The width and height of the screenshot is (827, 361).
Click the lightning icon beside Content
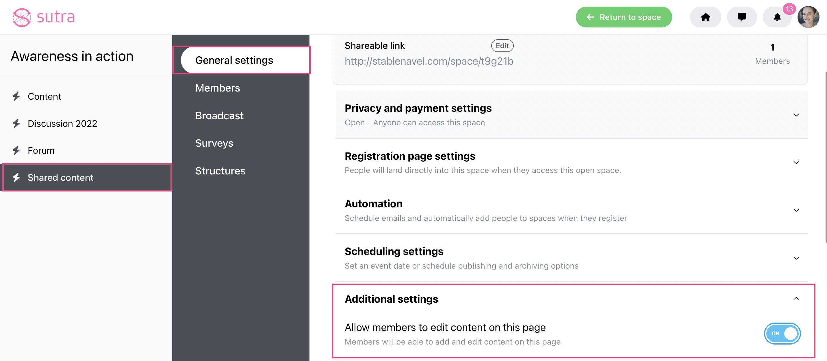[16, 96]
